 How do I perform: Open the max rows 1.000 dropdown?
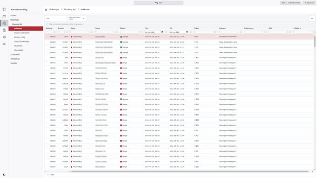pos(76,18)
